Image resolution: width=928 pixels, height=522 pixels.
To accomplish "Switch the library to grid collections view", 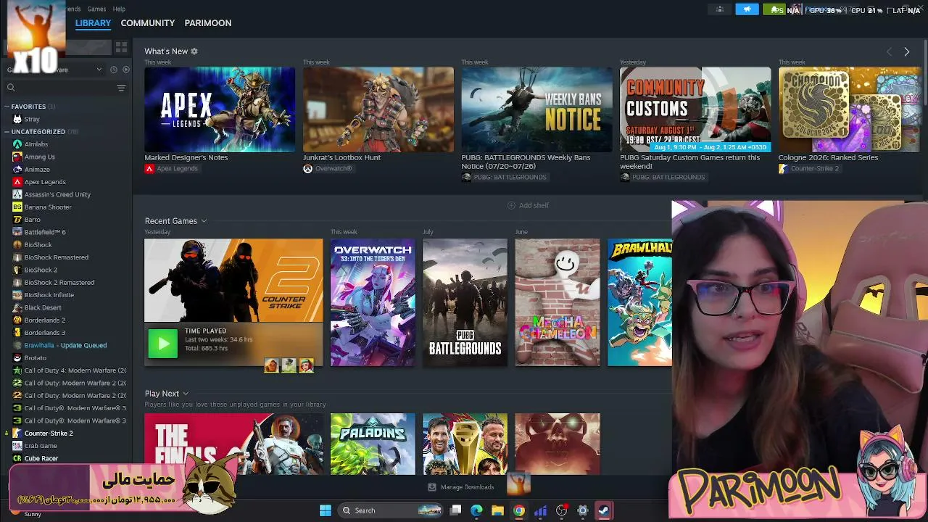I will [x=121, y=47].
